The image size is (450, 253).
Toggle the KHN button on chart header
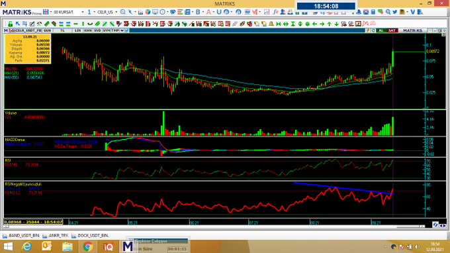coord(87,30)
